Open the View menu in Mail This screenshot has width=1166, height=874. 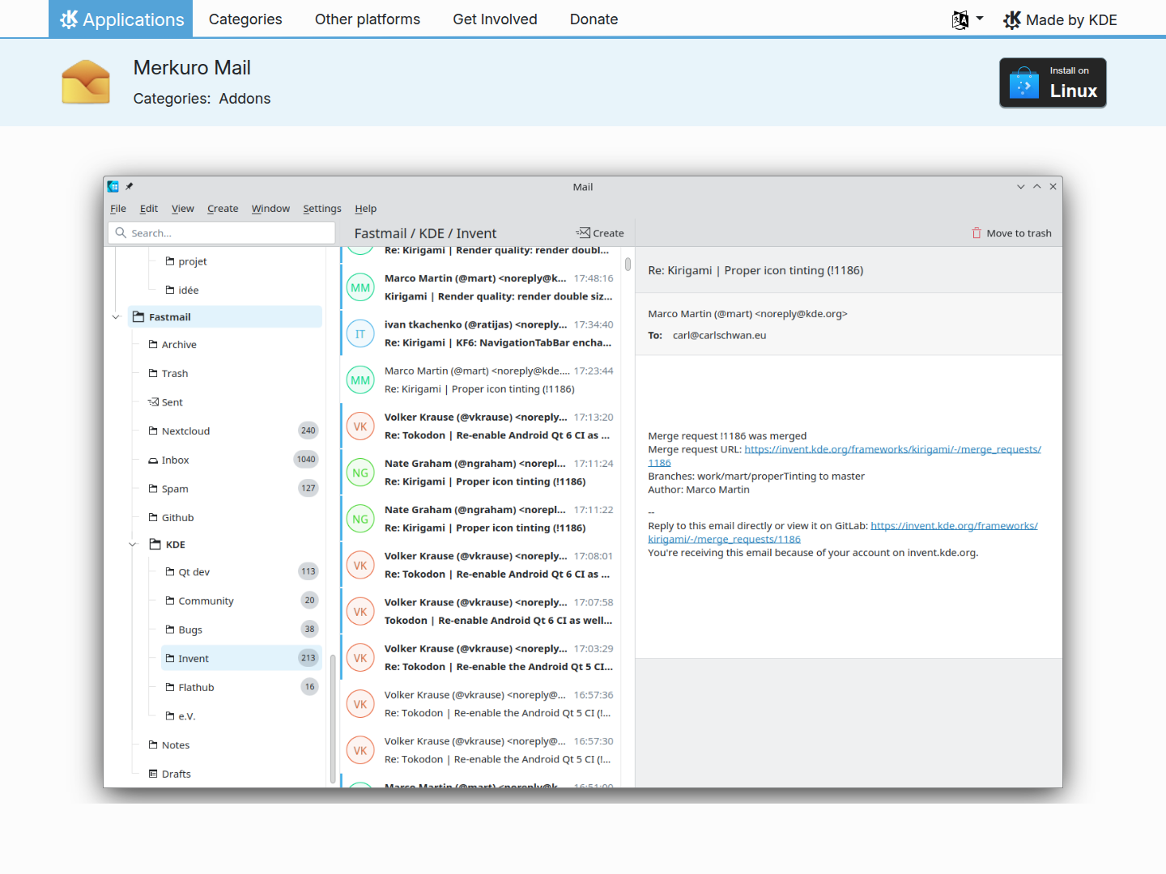[x=183, y=209]
